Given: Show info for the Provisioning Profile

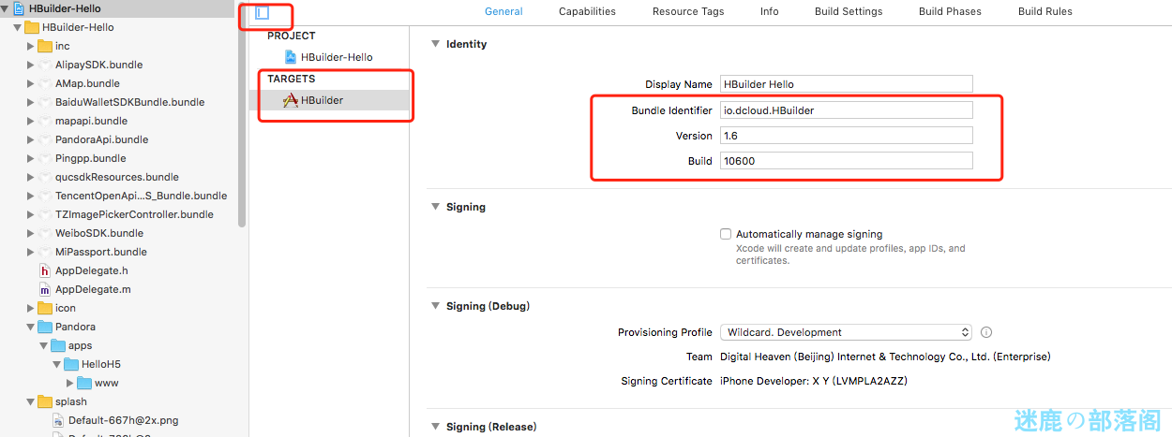Looking at the screenshot, I should (x=986, y=332).
